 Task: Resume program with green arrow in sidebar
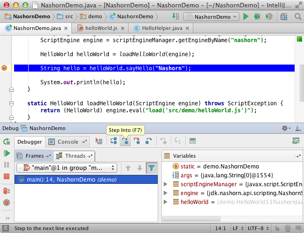(x=7, y=153)
